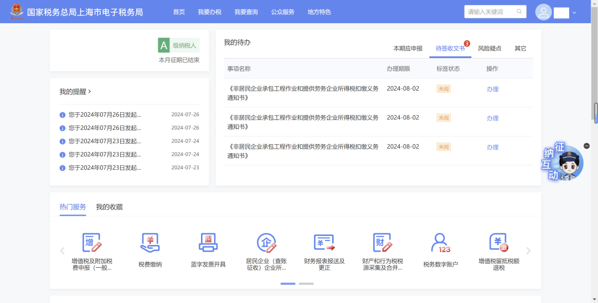Open first reminder dated 2024-07-26

[x=105, y=115]
